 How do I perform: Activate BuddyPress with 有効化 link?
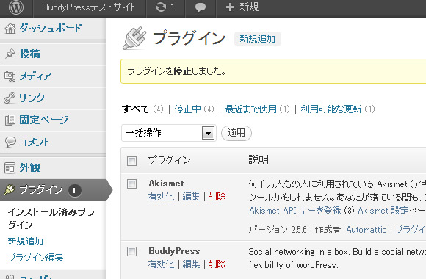click(162, 264)
